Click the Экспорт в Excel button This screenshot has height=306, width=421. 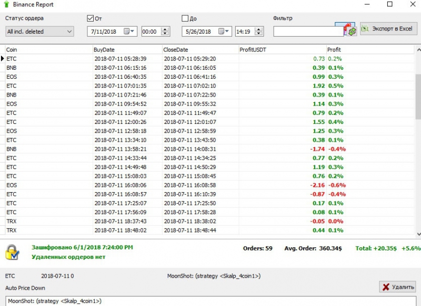click(x=388, y=28)
